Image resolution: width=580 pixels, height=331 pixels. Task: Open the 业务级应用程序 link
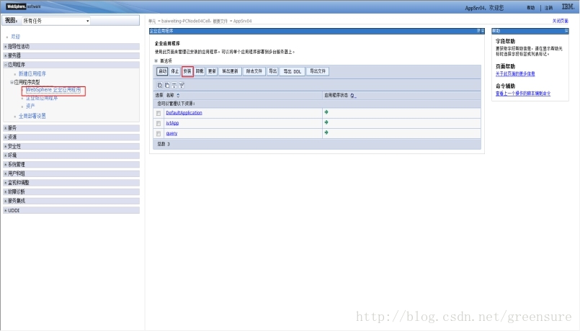click(x=42, y=99)
